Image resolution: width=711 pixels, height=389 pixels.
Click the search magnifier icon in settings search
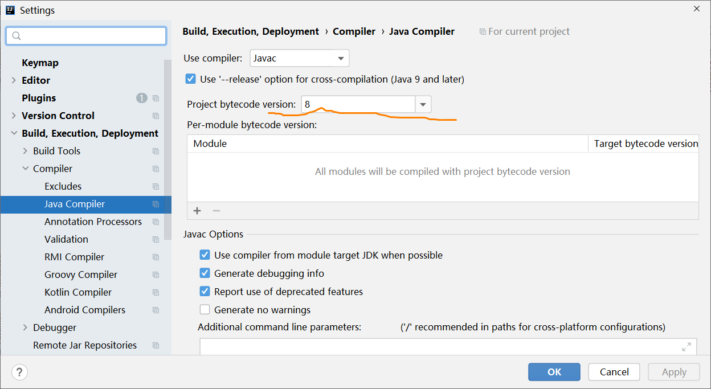[16, 36]
